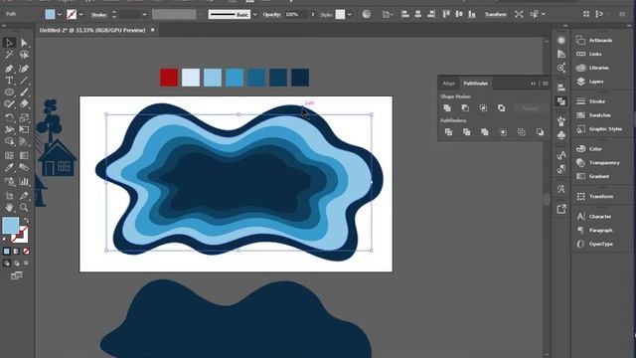This screenshot has height=358, width=636.
Task: Click the Unite shape mode icon
Action: [x=447, y=108]
